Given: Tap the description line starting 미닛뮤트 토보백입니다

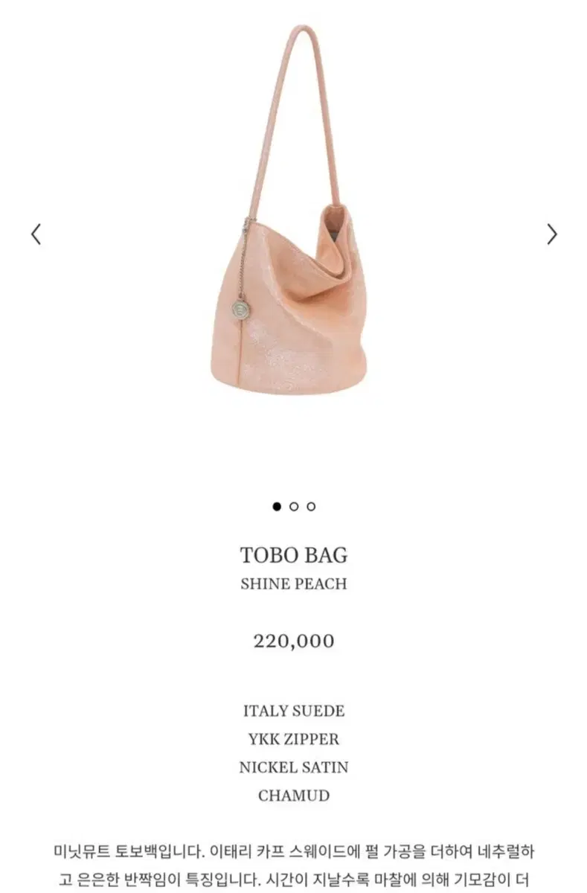Looking at the screenshot, I should click(294, 851).
